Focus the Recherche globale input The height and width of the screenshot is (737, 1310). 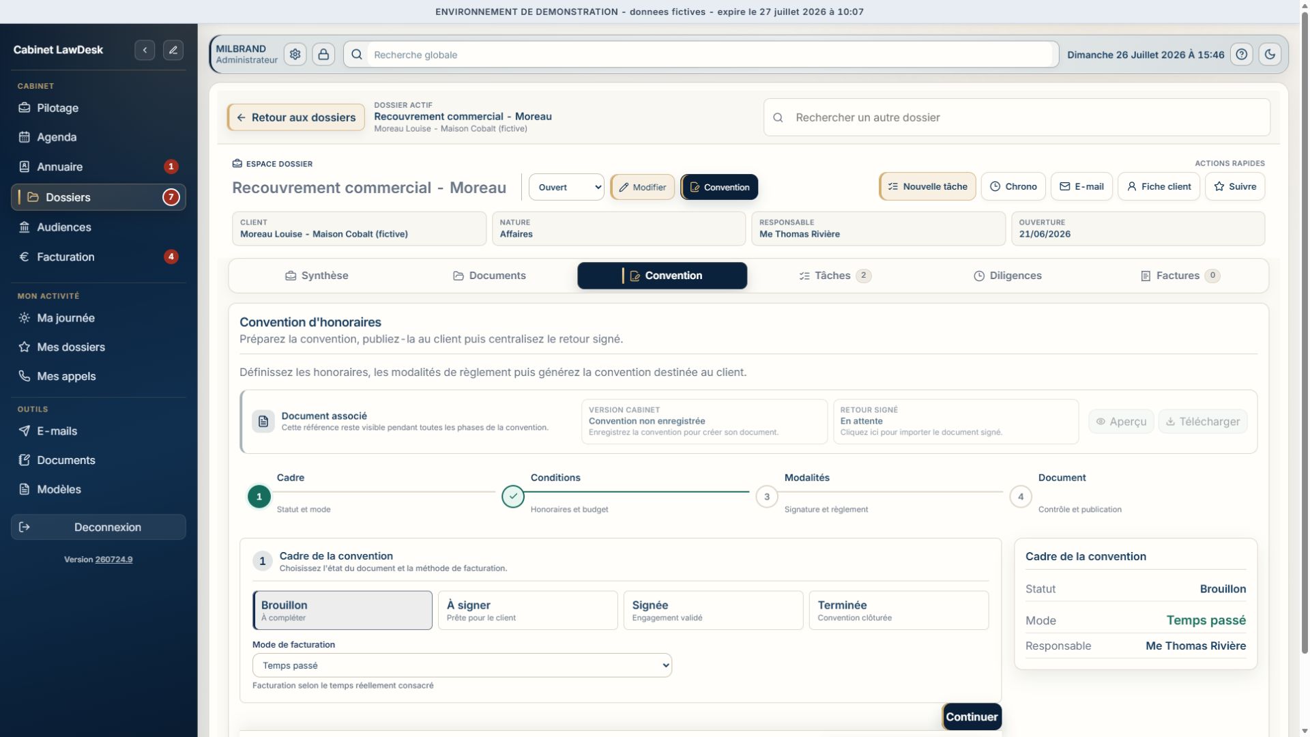710,55
